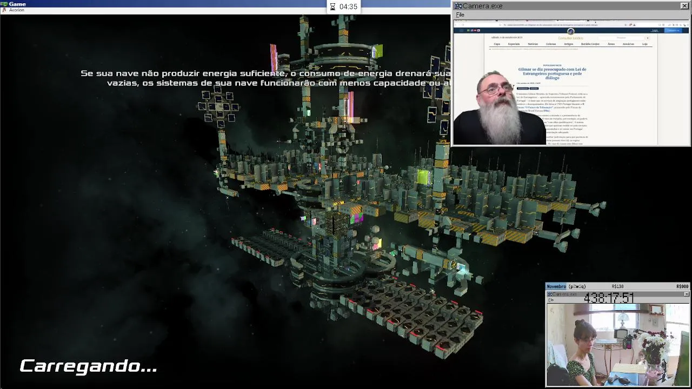Click the hourglass timer icon
Image resolution: width=692 pixels, height=389 pixels.
click(x=332, y=6)
